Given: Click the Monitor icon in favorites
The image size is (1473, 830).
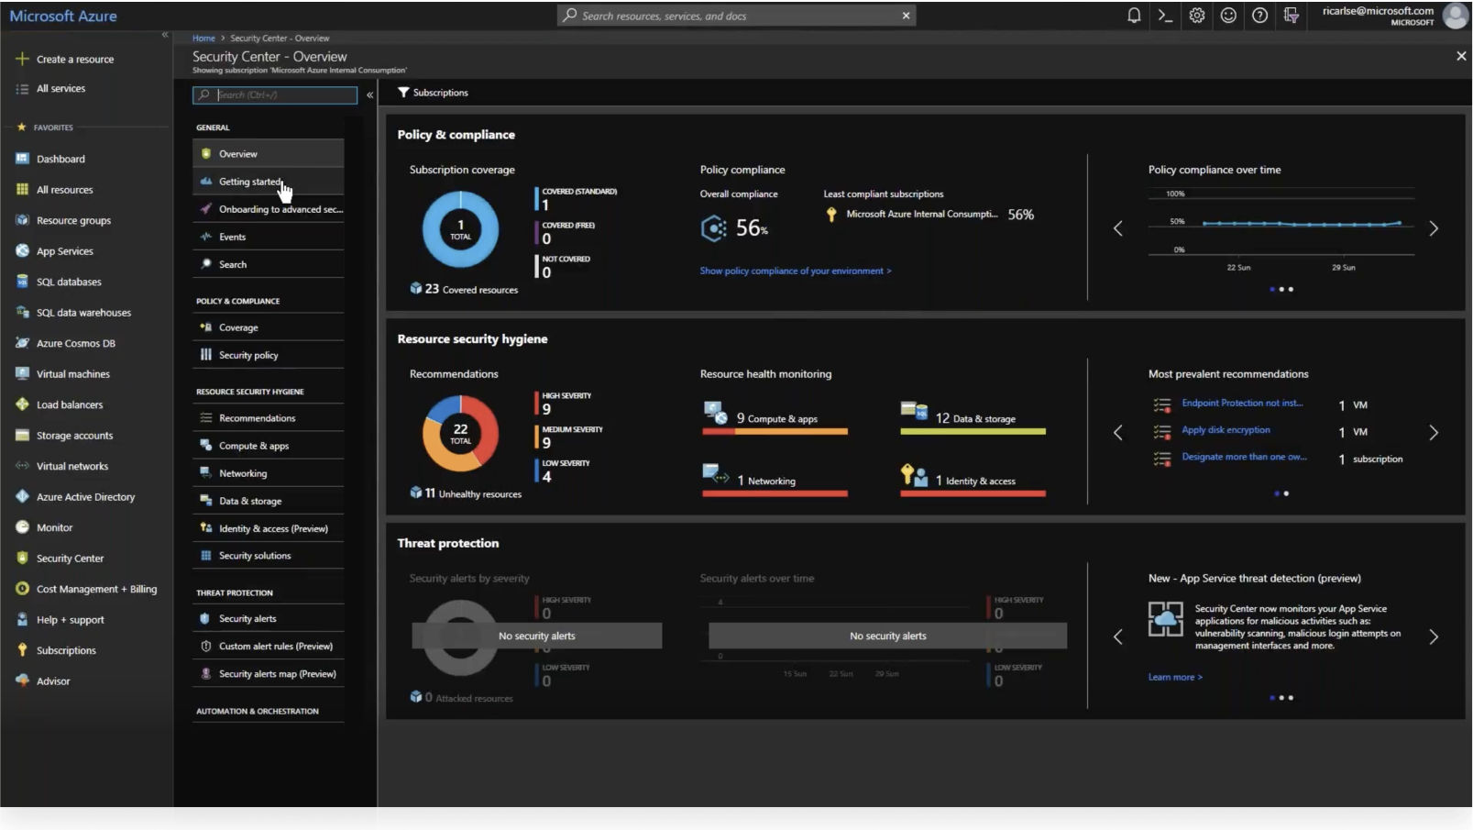Looking at the screenshot, I should coord(22,527).
